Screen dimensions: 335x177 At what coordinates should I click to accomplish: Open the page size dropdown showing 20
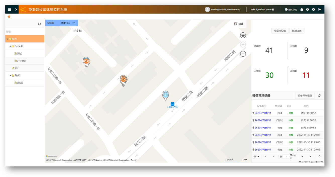[256, 156]
